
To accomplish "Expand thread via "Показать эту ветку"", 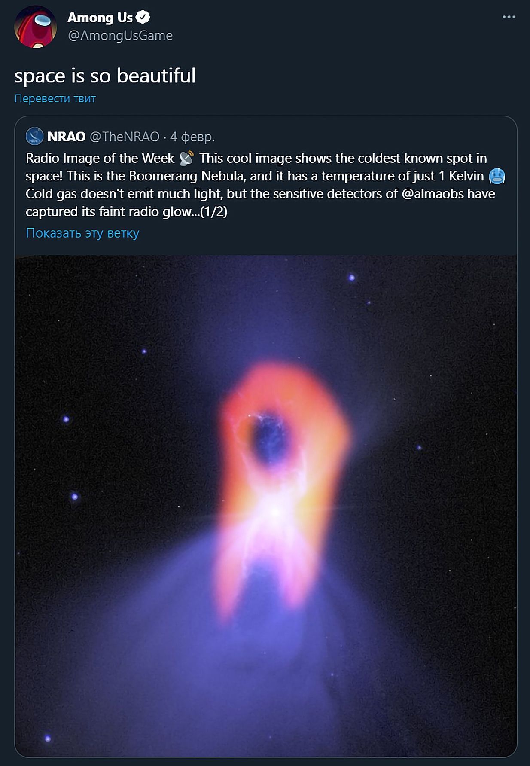I will [82, 233].
